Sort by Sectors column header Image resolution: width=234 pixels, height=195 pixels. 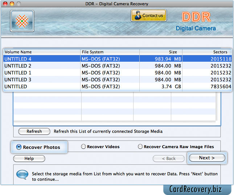click(x=207, y=52)
